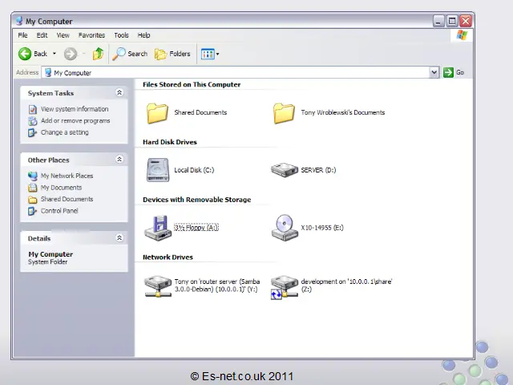Click the Shared Documents sidebar icon
Screen dimensions: 513x385
(x=32, y=200)
